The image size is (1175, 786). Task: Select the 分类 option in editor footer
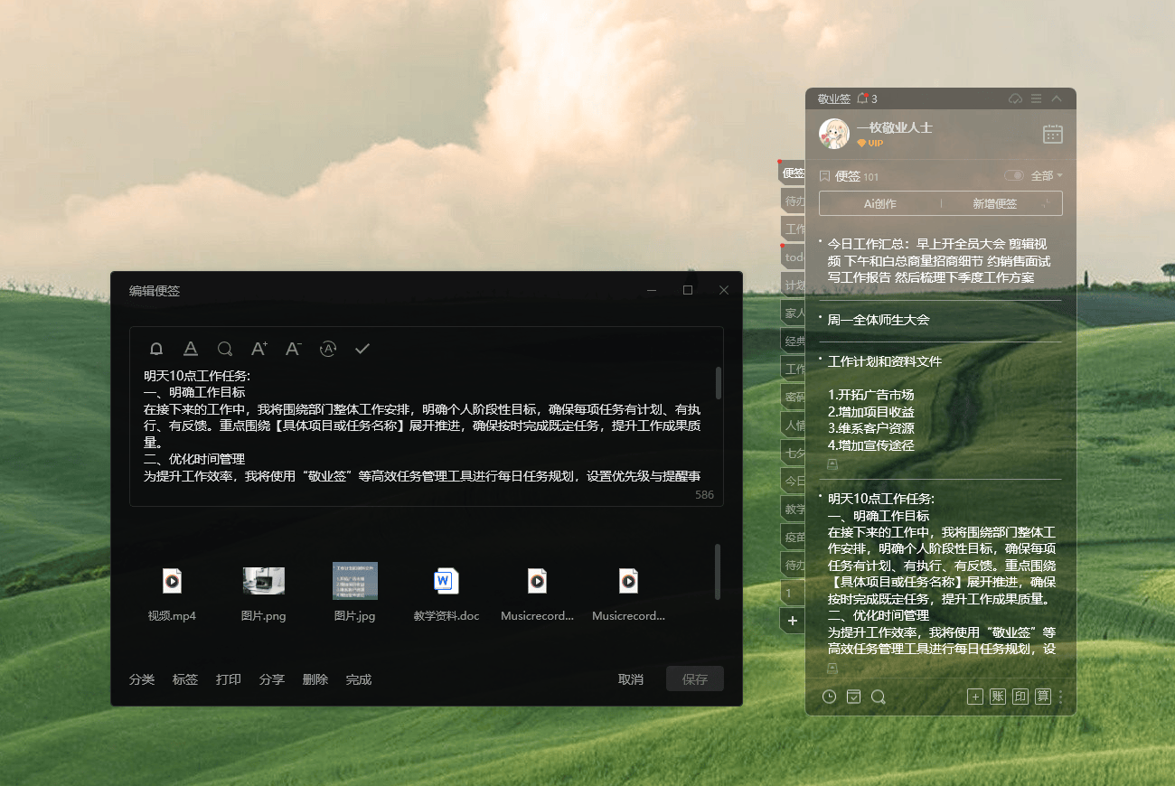[142, 679]
